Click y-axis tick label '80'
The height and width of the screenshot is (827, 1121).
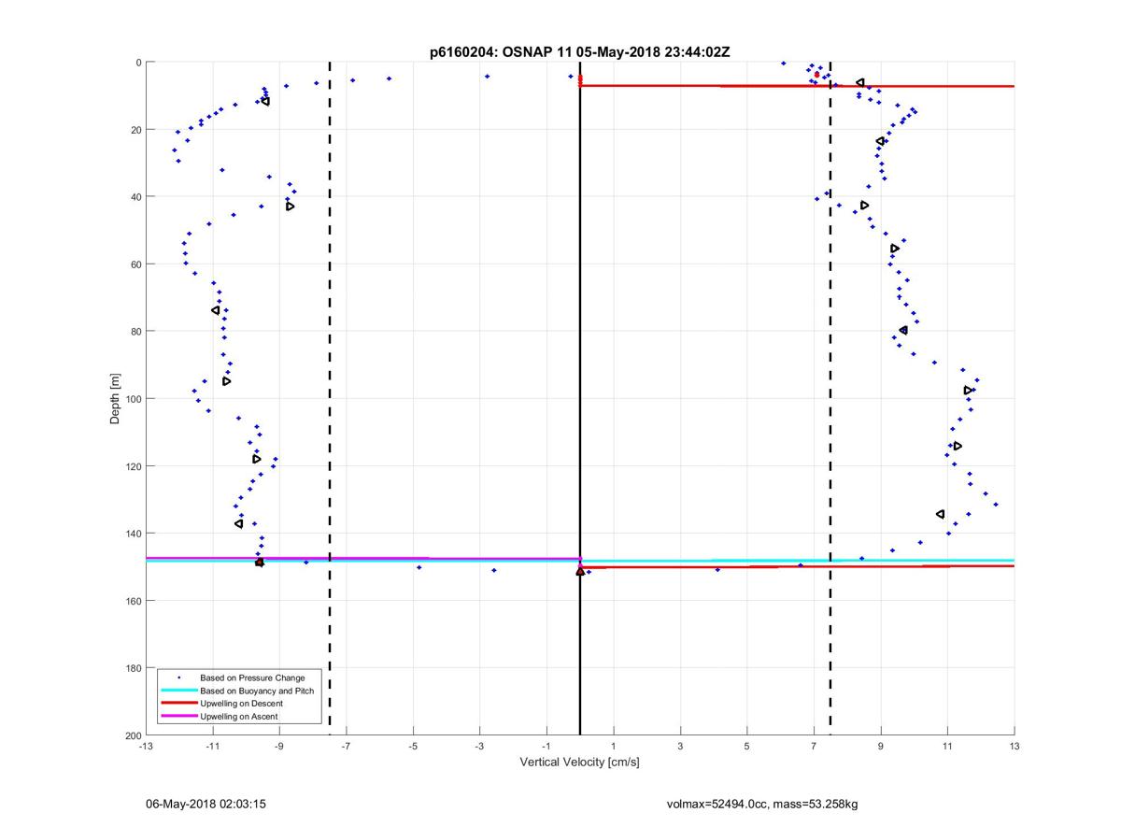(135, 332)
